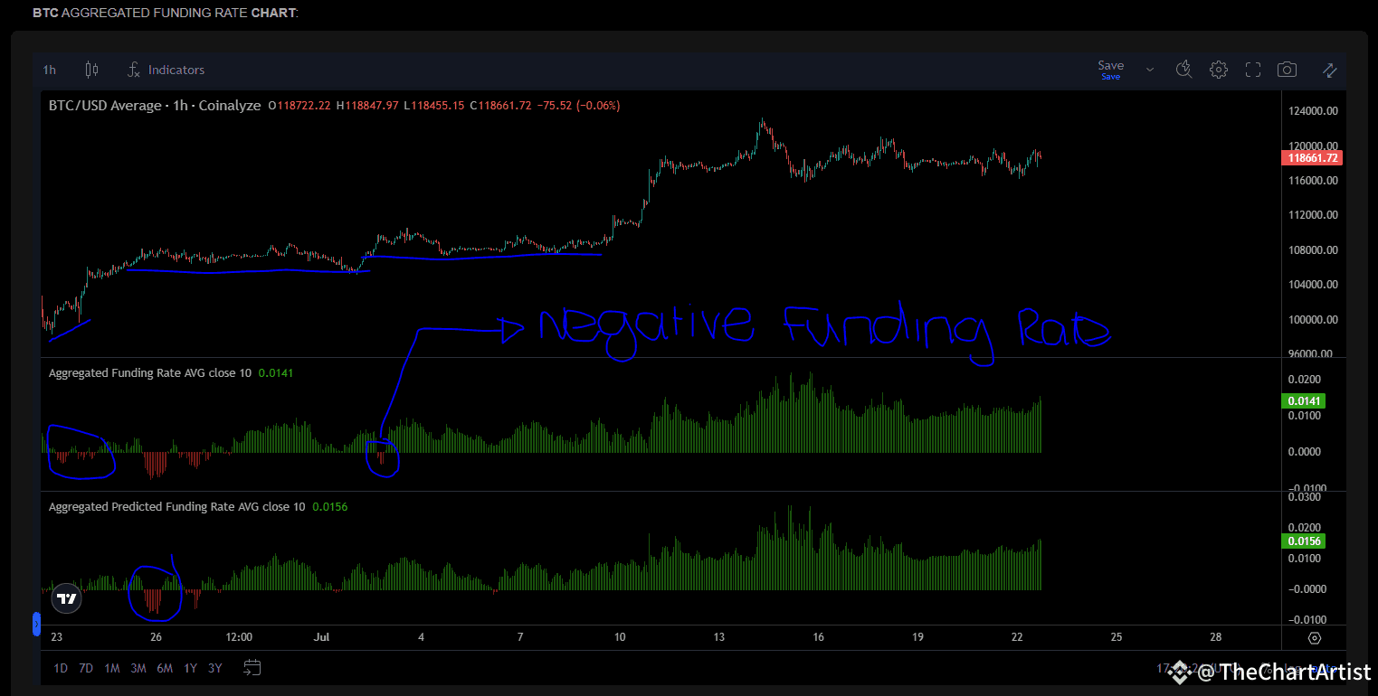Expand the blue side panel handle

(36, 624)
